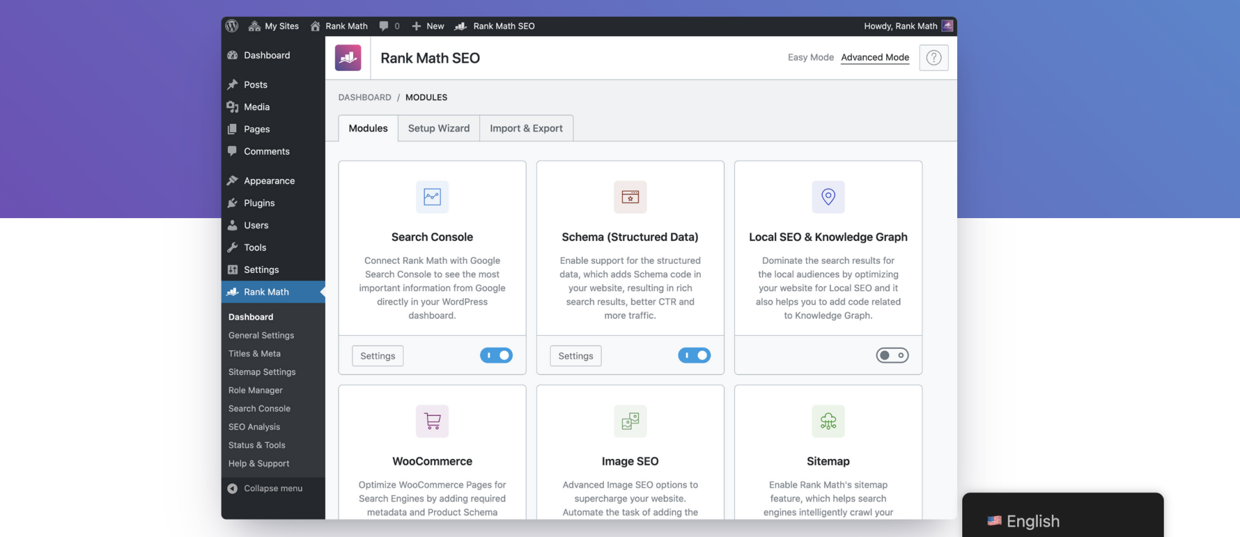Click the WooCommerce cart icon
The height and width of the screenshot is (537, 1240).
[432, 421]
